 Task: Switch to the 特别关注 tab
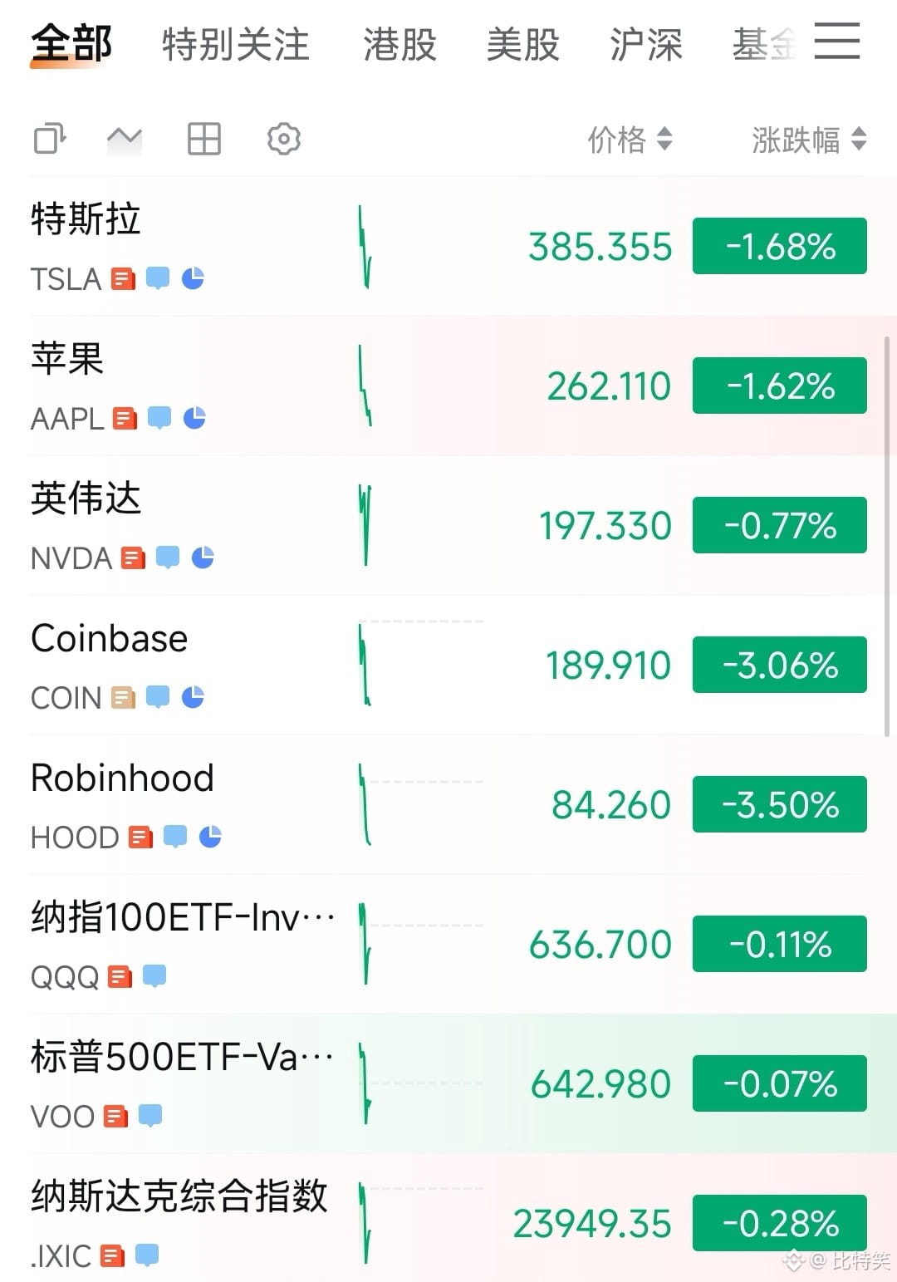click(236, 44)
